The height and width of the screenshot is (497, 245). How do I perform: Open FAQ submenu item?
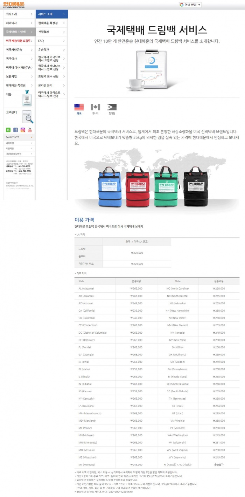(52, 41)
